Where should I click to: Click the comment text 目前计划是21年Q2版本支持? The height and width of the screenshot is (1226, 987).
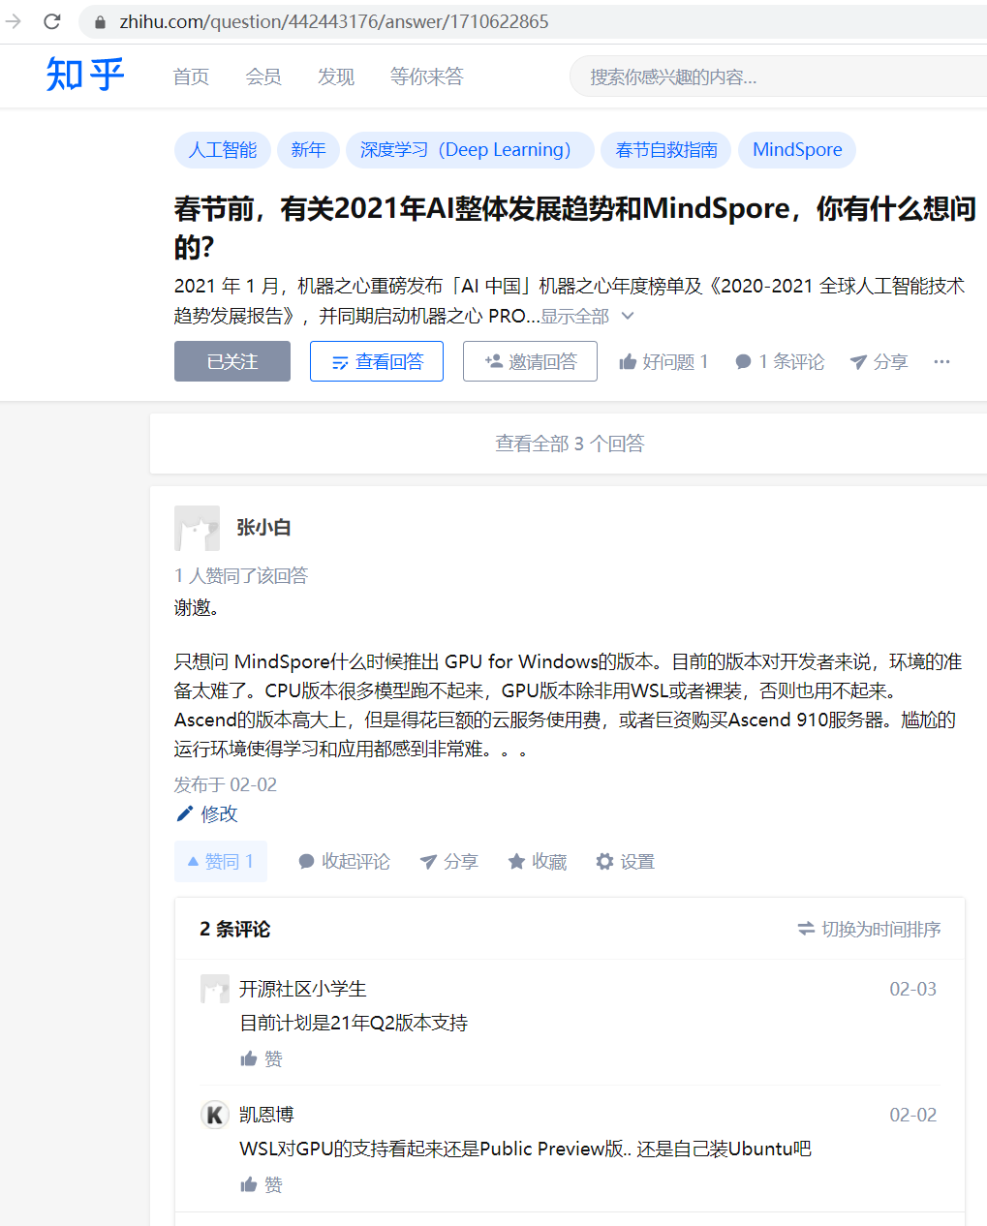click(354, 1023)
